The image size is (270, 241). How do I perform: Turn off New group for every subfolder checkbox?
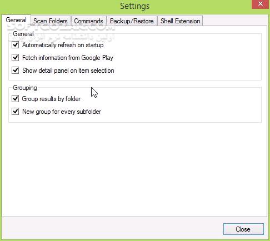[15, 112]
